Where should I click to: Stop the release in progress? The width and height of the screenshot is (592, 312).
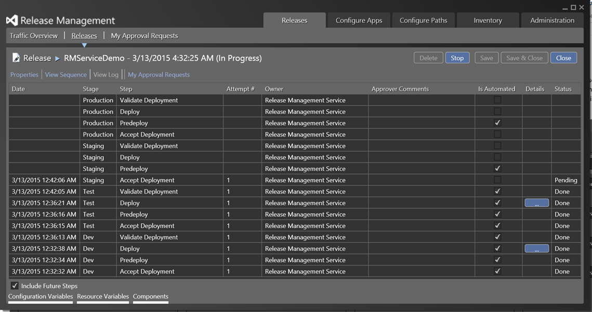pyautogui.click(x=457, y=58)
